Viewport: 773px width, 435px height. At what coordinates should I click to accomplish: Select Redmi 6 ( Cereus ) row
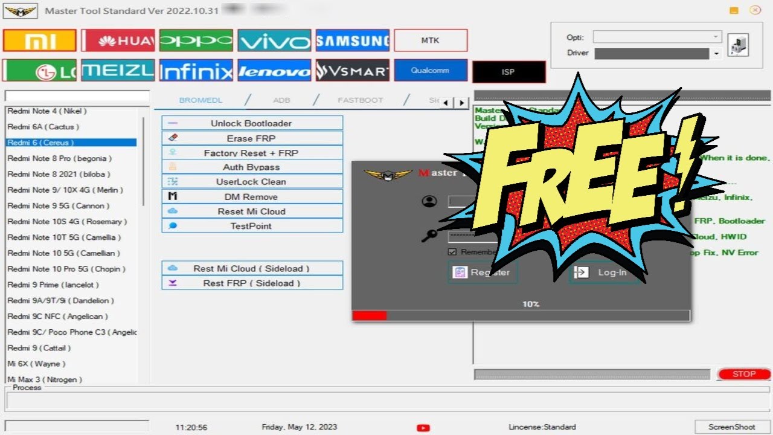point(71,143)
